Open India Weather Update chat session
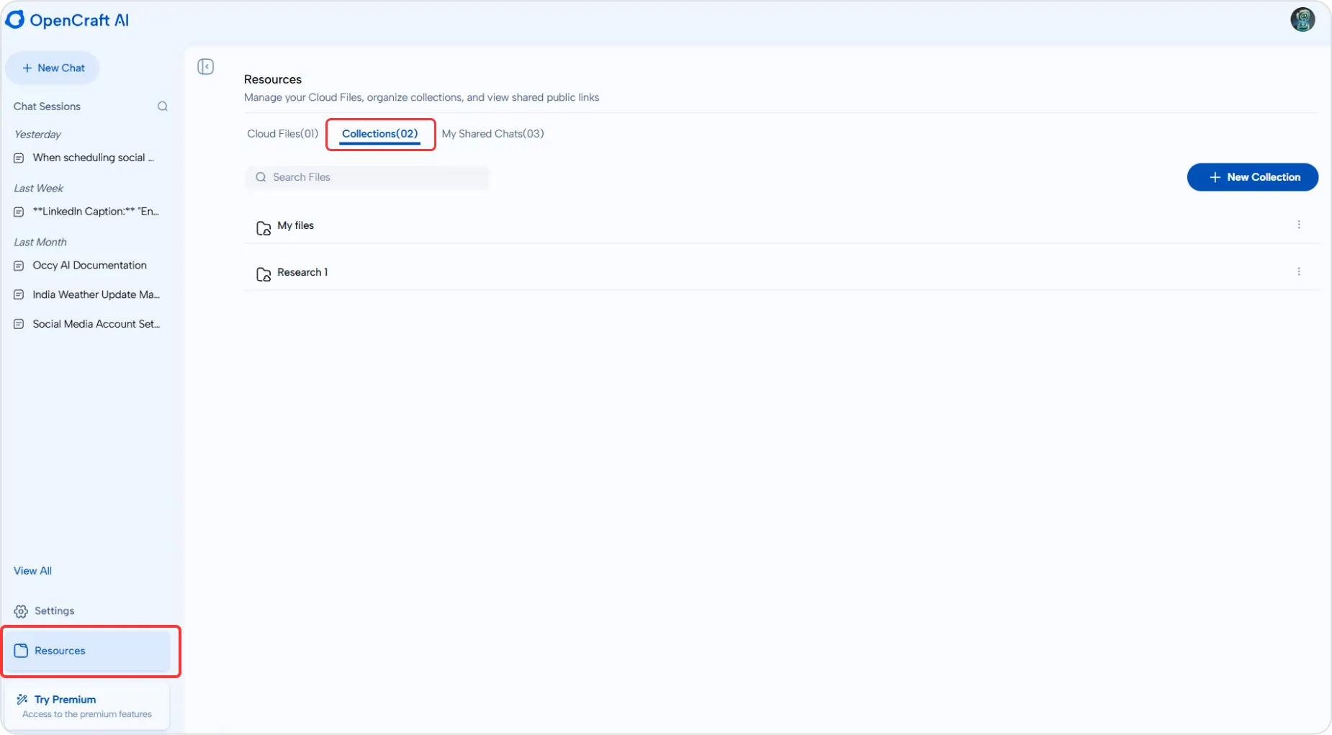This screenshot has width=1332, height=735. (96, 294)
